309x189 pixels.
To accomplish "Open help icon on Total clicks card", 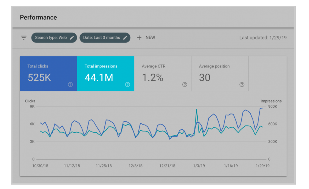I will pos(70,85).
